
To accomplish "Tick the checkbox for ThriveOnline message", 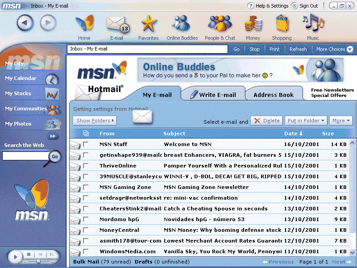I will pyautogui.click(x=86, y=166).
